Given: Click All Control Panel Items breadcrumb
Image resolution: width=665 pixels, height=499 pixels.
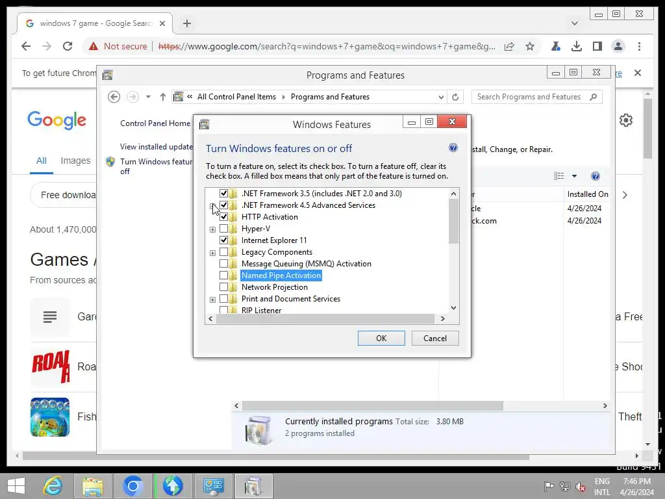Looking at the screenshot, I should click(x=236, y=97).
